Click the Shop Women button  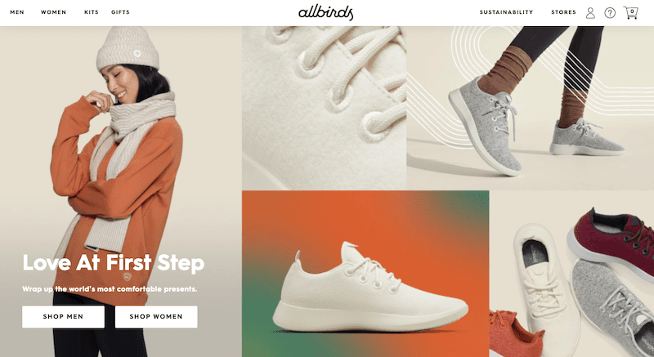pos(156,317)
